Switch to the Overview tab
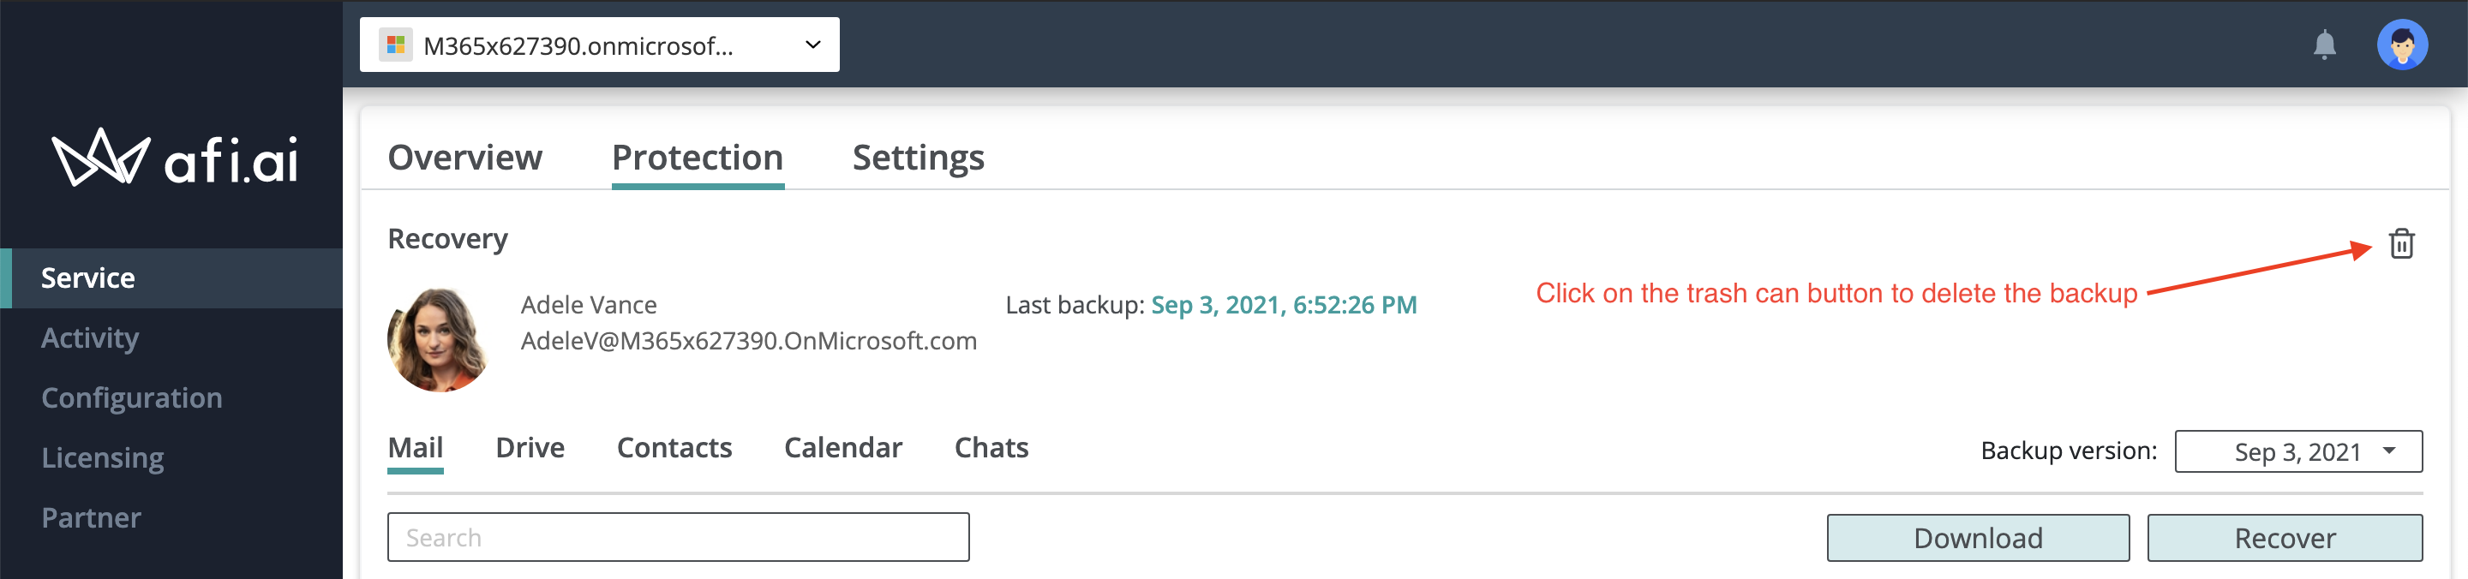The height and width of the screenshot is (579, 2468). [464, 158]
